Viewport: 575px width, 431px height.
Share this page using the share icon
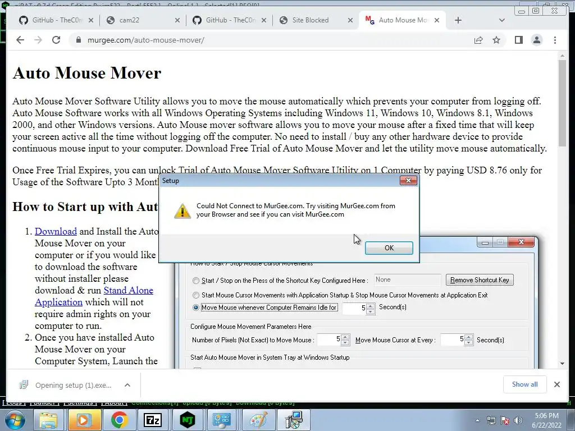click(478, 40)
